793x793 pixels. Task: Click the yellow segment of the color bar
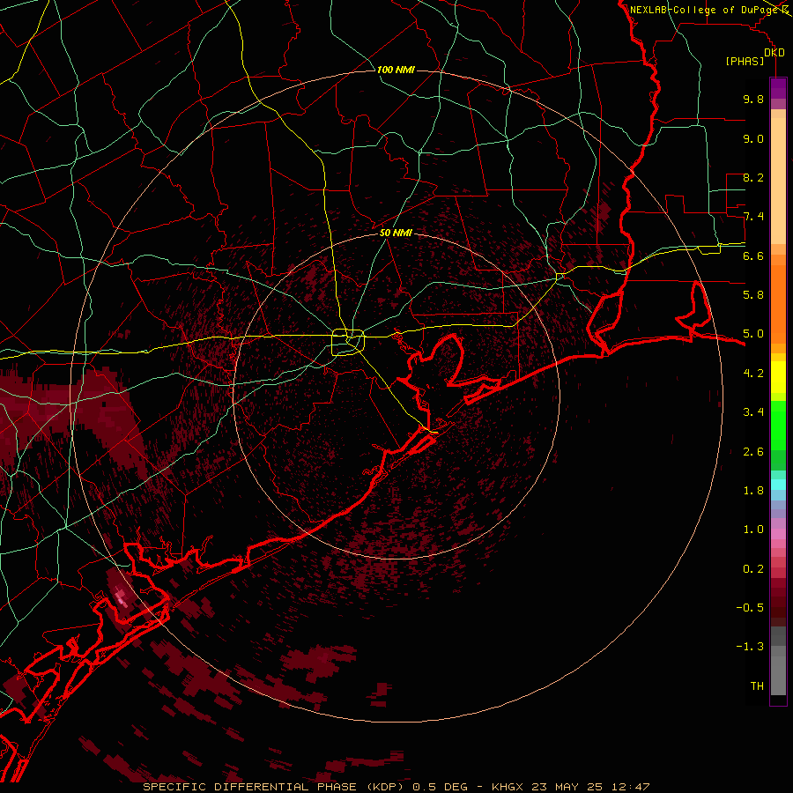(778, 377)
